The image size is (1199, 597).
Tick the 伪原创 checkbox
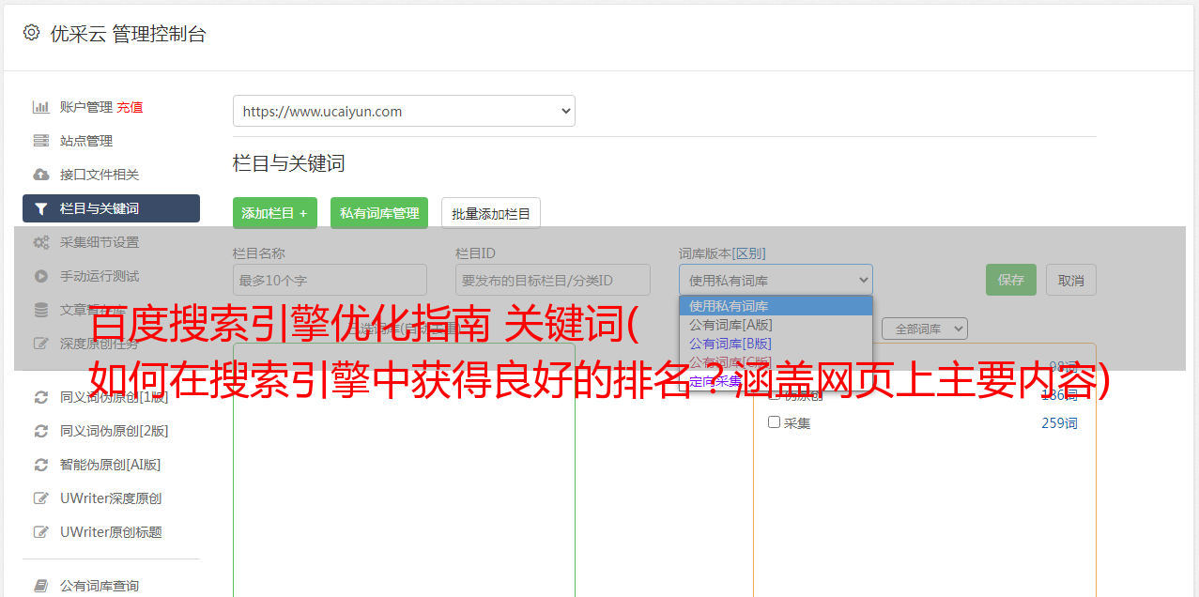(x=774, y=394)
